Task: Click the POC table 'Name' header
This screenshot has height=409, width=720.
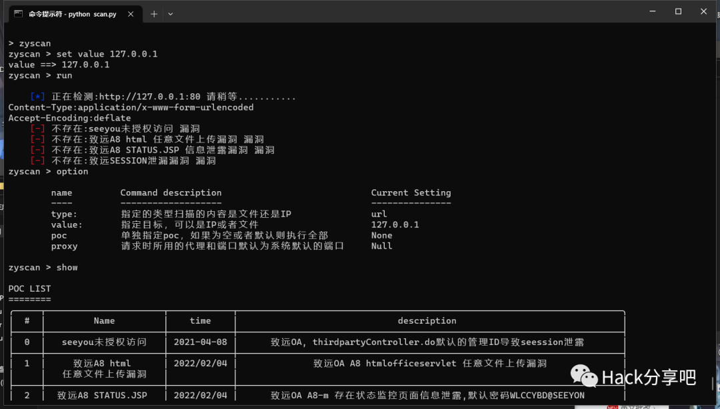Action: [104, 321]
